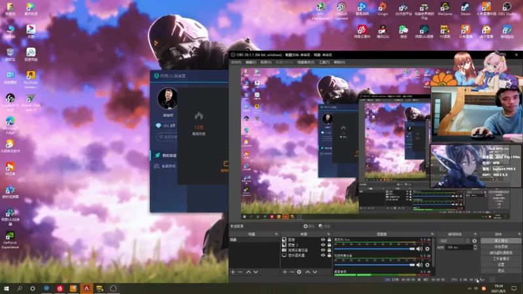Open the Microsoft Edge desktop shortcut
This screenshot has height=294, width=523.
10,125
